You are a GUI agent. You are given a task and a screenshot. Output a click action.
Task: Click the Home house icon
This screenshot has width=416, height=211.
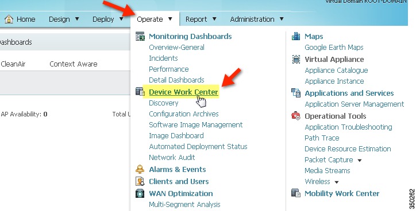click(9, 19)
